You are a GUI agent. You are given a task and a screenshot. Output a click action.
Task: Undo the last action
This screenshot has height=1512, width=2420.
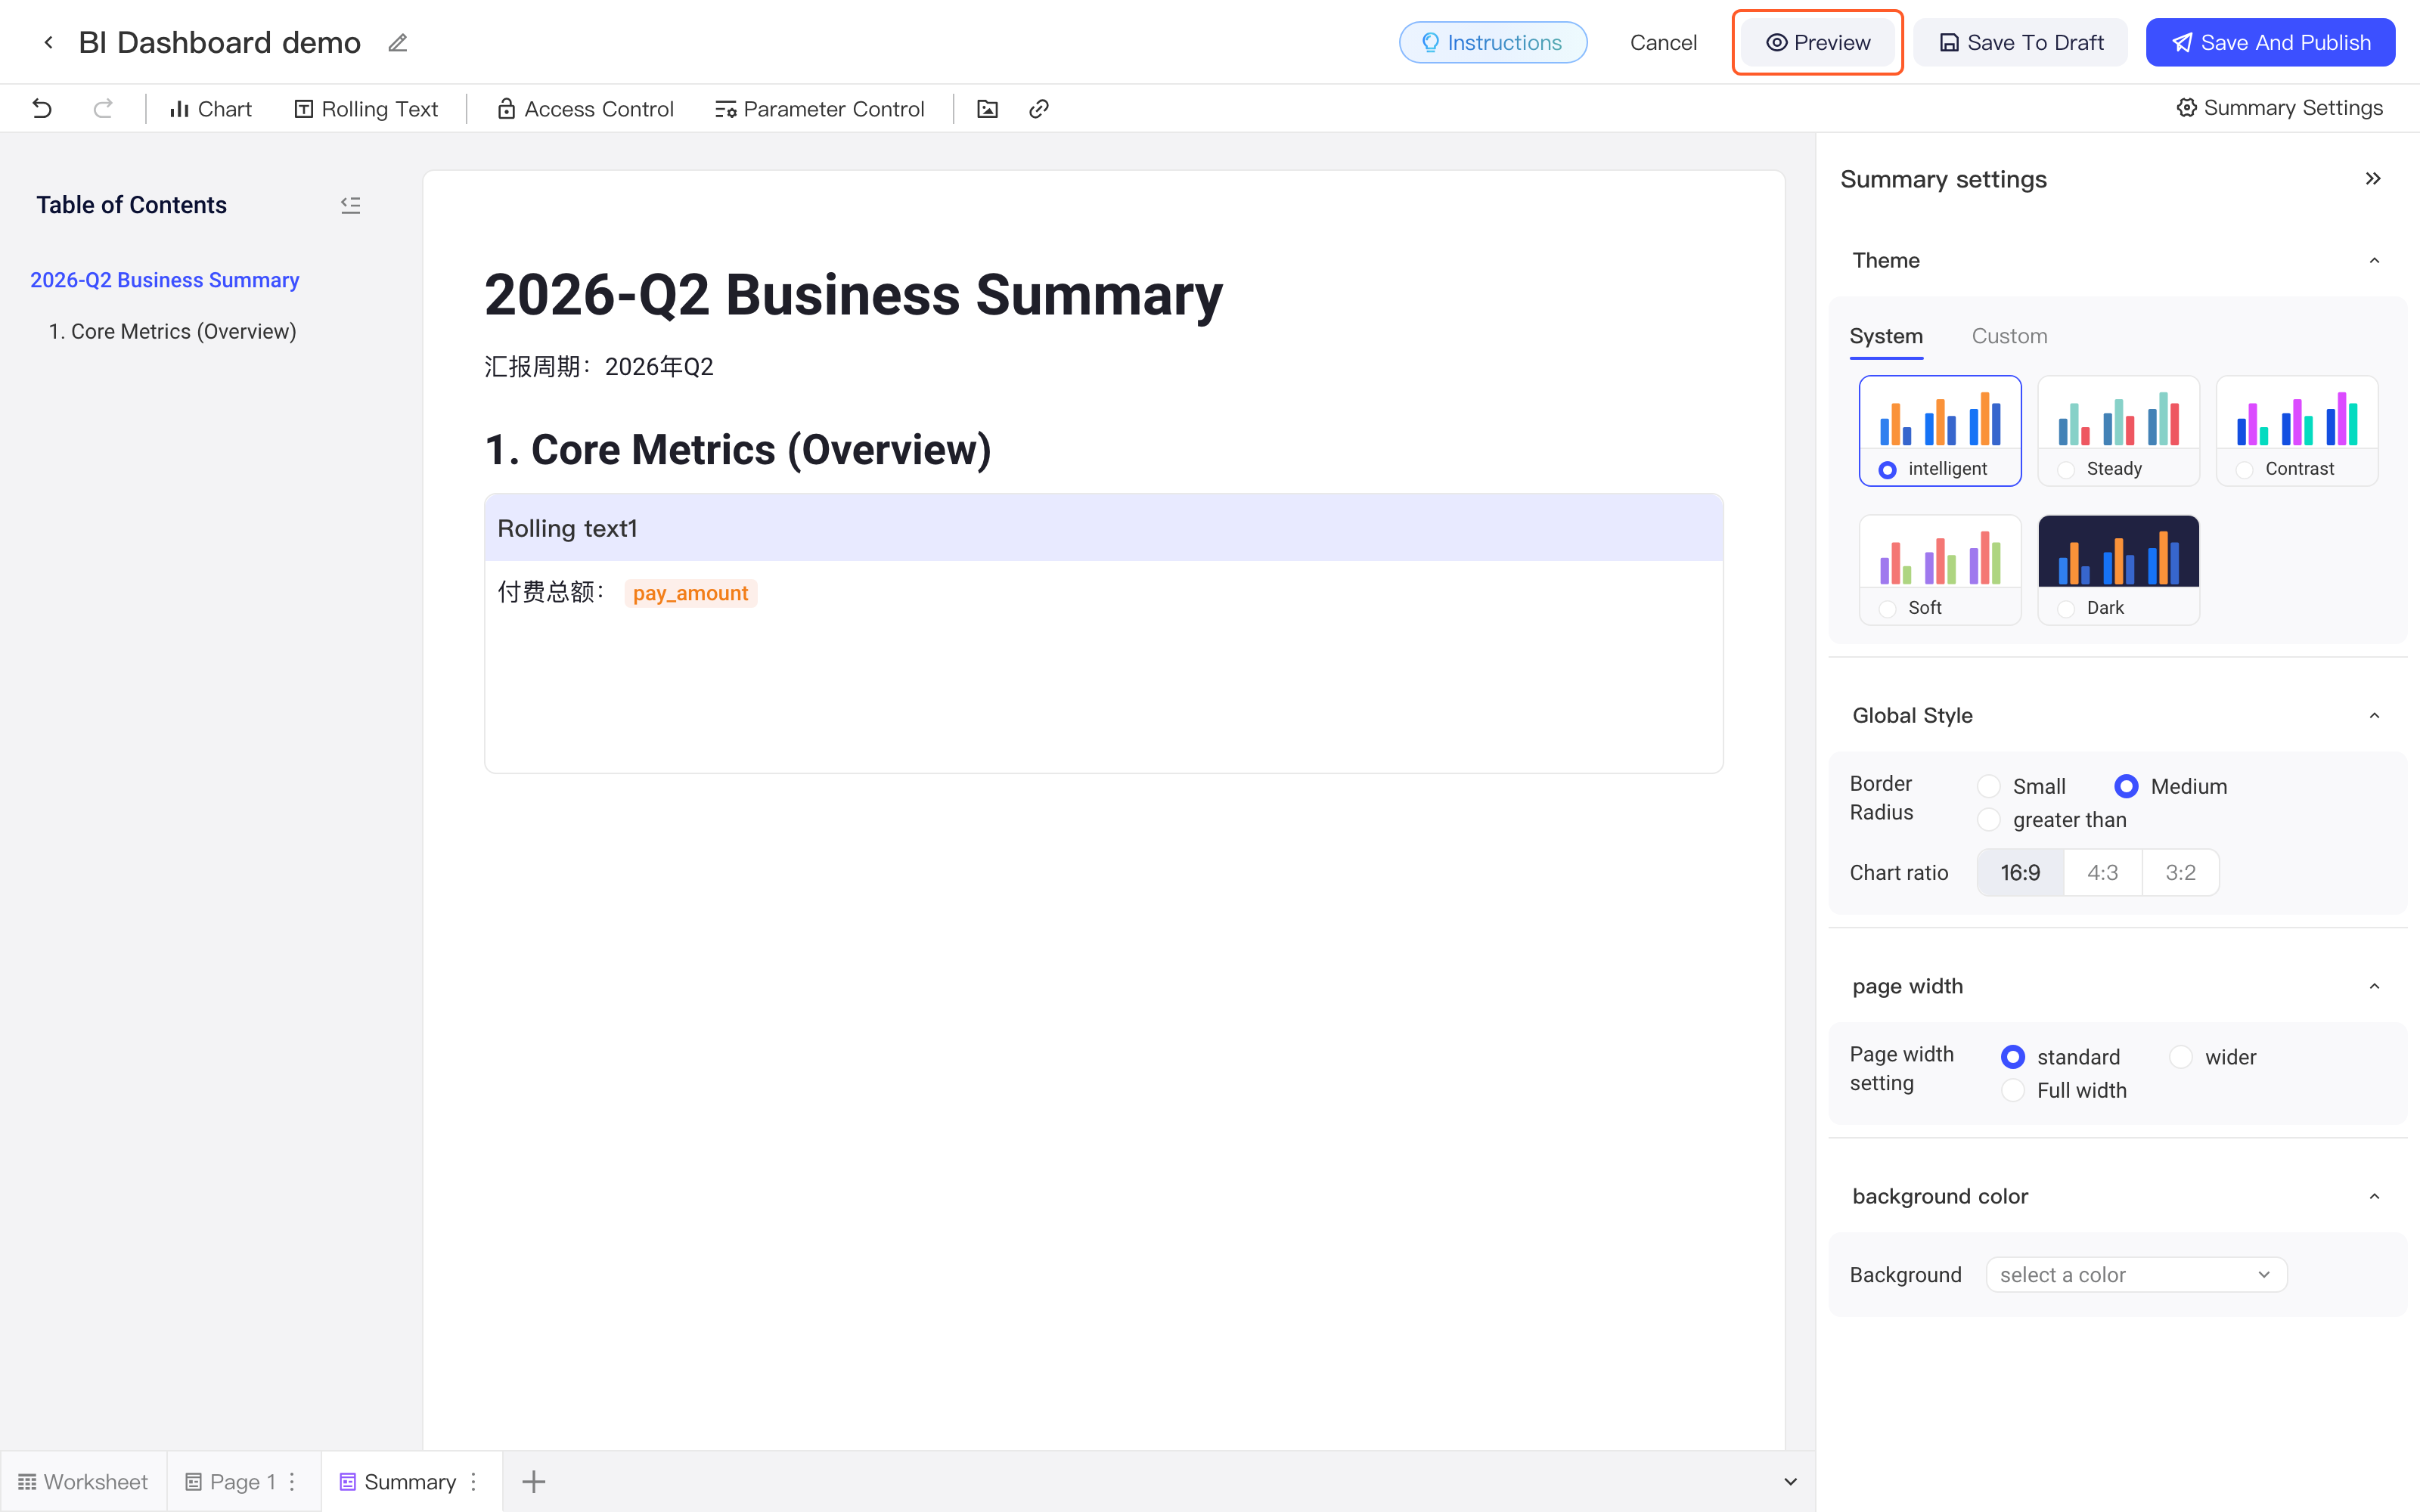click(x=42, y=108)
